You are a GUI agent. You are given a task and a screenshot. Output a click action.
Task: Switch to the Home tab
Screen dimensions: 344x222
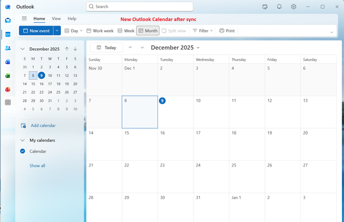[x=39, y=19]
